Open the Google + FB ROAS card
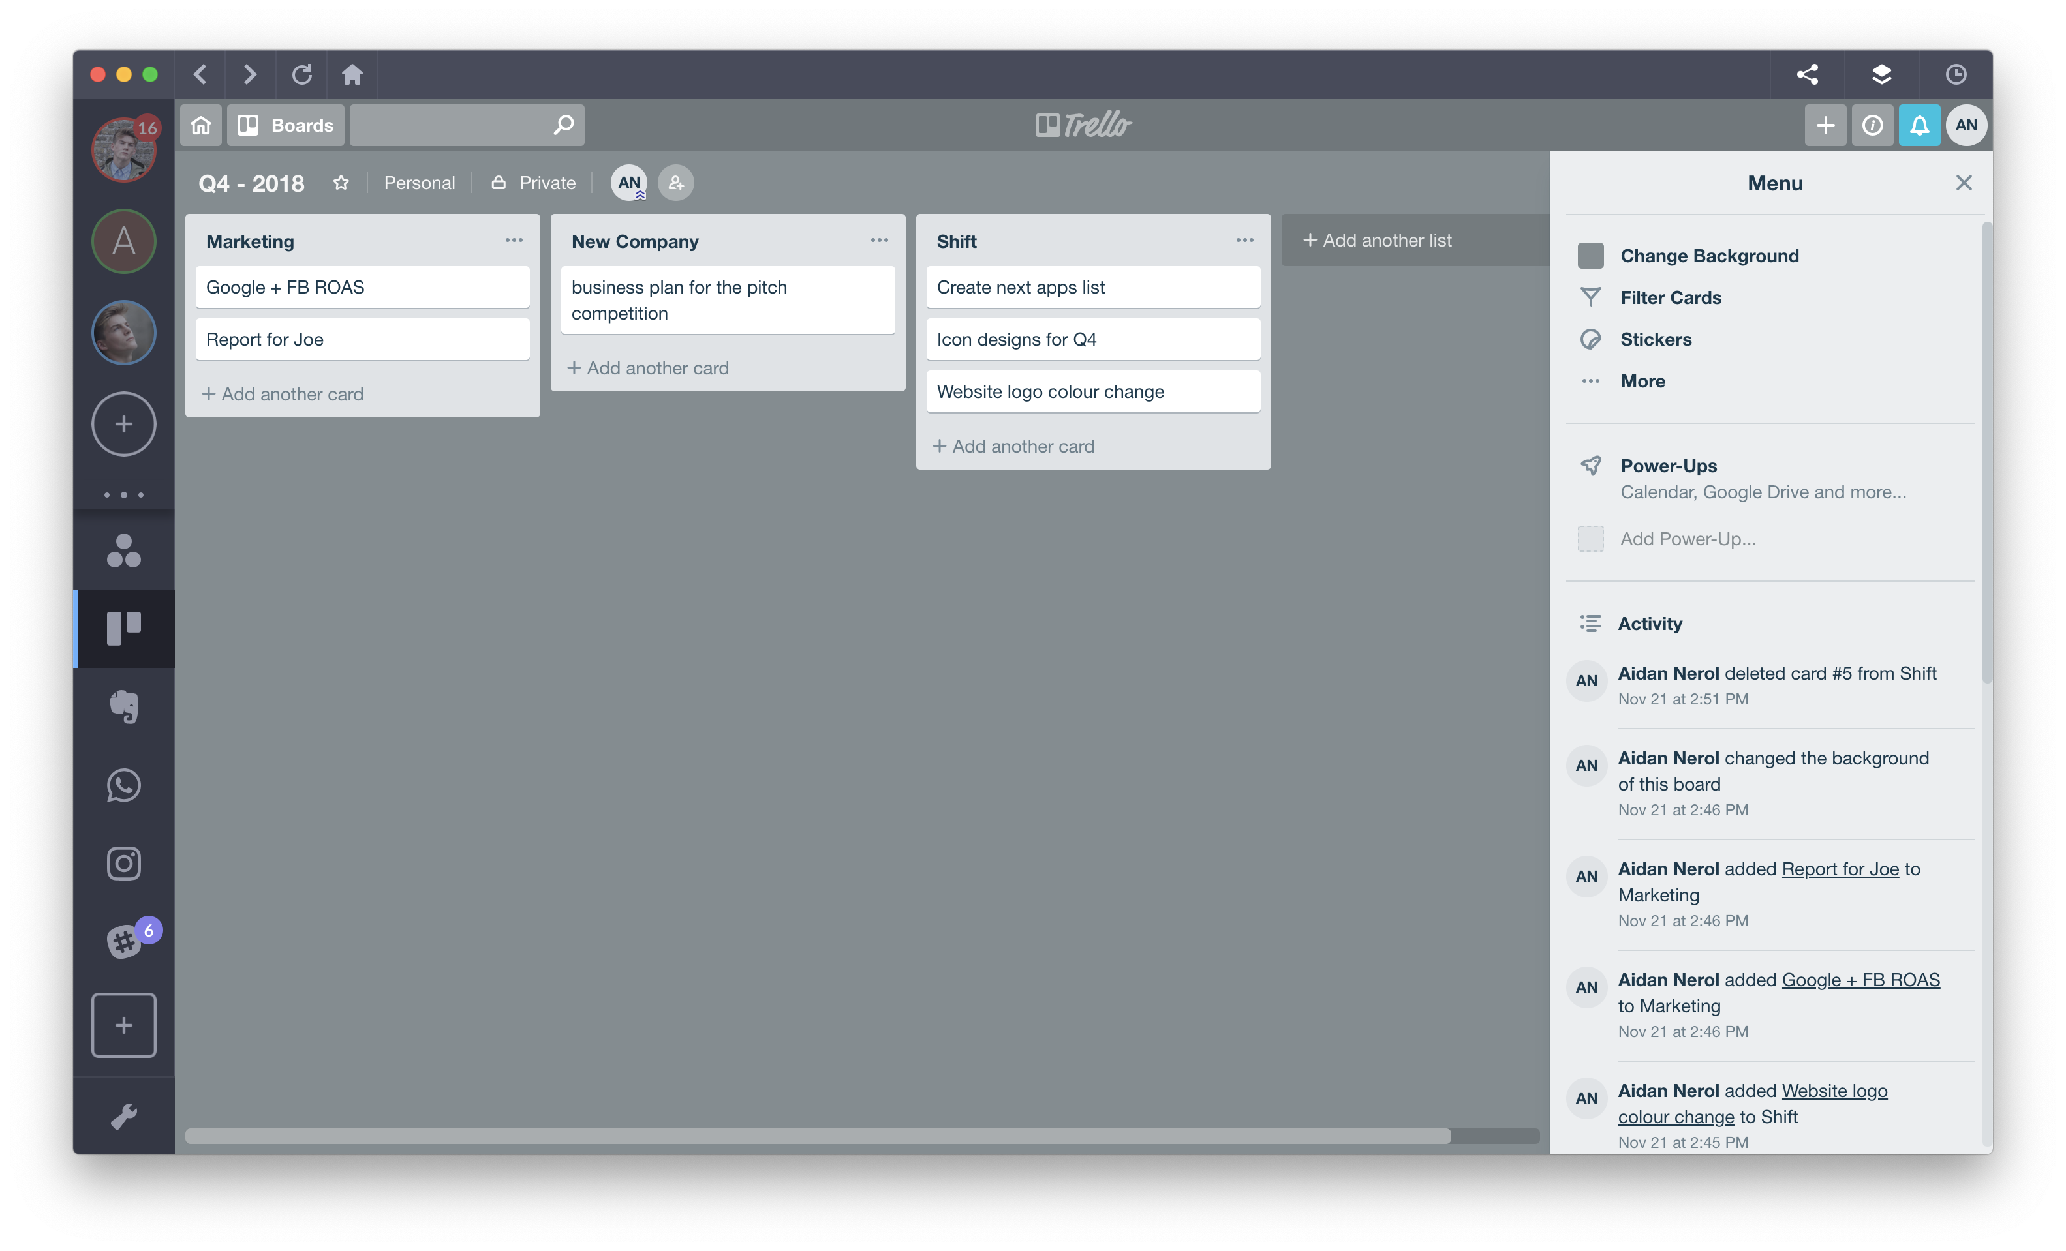Image resolution: width=2066 pixels, height=1251 pixels. (x=362, y=288)
